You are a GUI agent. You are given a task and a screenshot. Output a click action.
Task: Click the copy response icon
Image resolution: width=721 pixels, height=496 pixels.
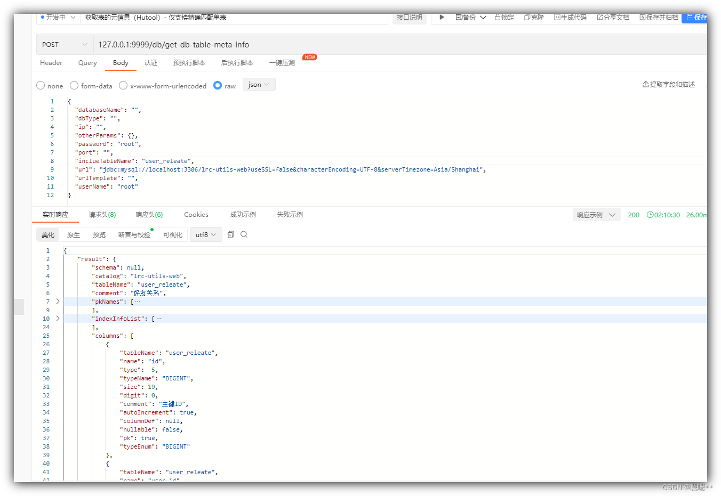pyautogui.click(x=231, y=234)
